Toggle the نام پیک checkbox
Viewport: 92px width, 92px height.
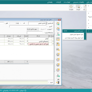click(46, 29)
